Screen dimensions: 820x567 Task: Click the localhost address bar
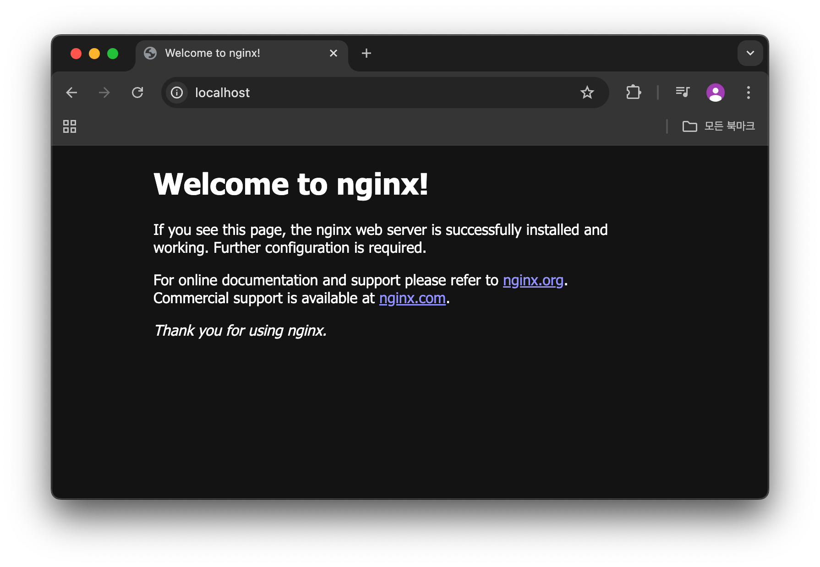pyautogui.click(x=385, y=93)
